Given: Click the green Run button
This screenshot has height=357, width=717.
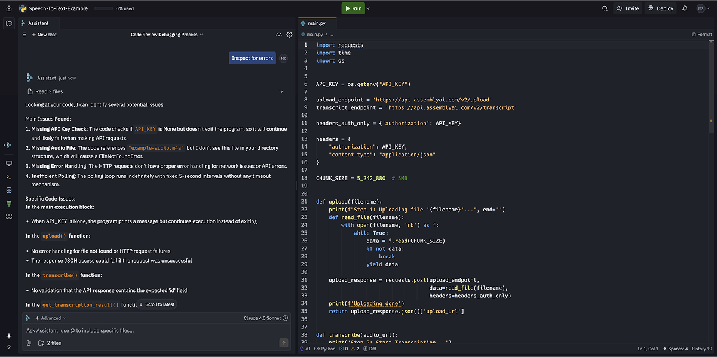Looking at the screenshot, I should click(353, 8).
